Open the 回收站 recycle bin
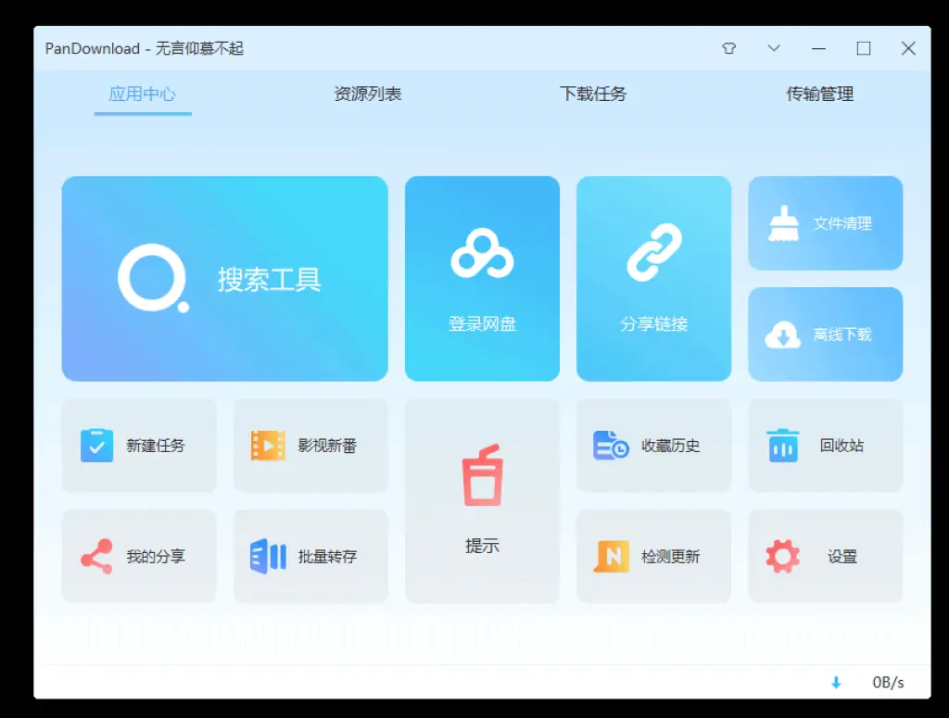This screenshot has height=718, width=949. [x=824, y=446]
